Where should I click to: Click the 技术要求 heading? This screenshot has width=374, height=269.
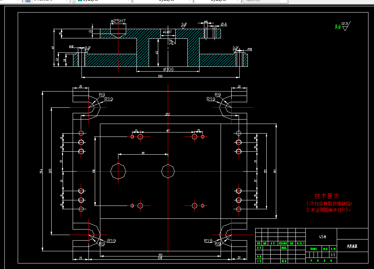327,196
